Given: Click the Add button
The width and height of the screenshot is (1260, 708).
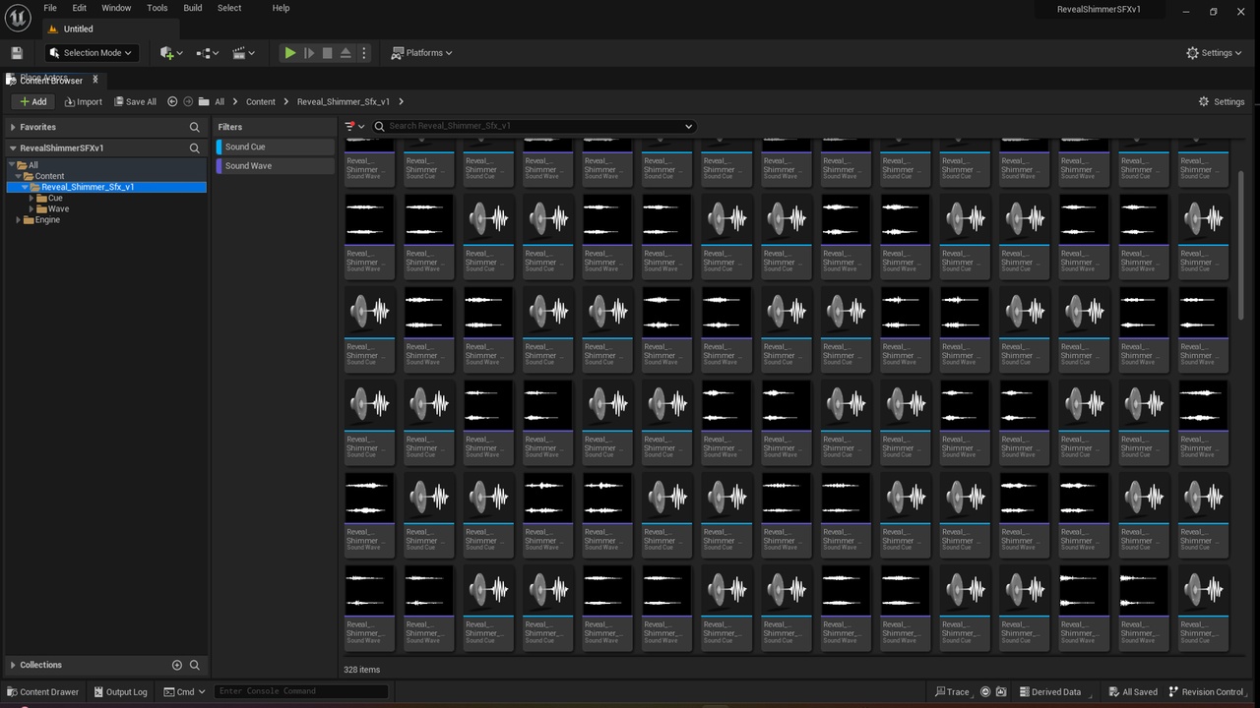Looking at the screenshot, I should 32,101.
